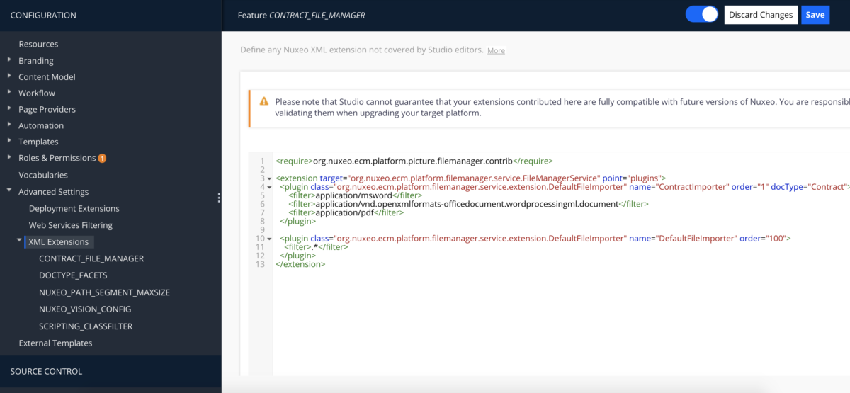Select Page Providers in the sidebar
This screenshot has width=850, height=393.
tap(47, 110)
